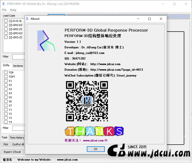This screenshot has width=192, height=163.
Task: Maximize the main PERFORM-3D Global window
Action: pyautogui.click(x=174, y=4)
